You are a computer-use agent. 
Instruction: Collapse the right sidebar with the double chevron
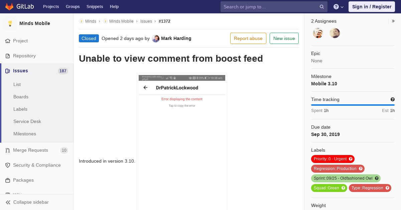pos(393,21)
